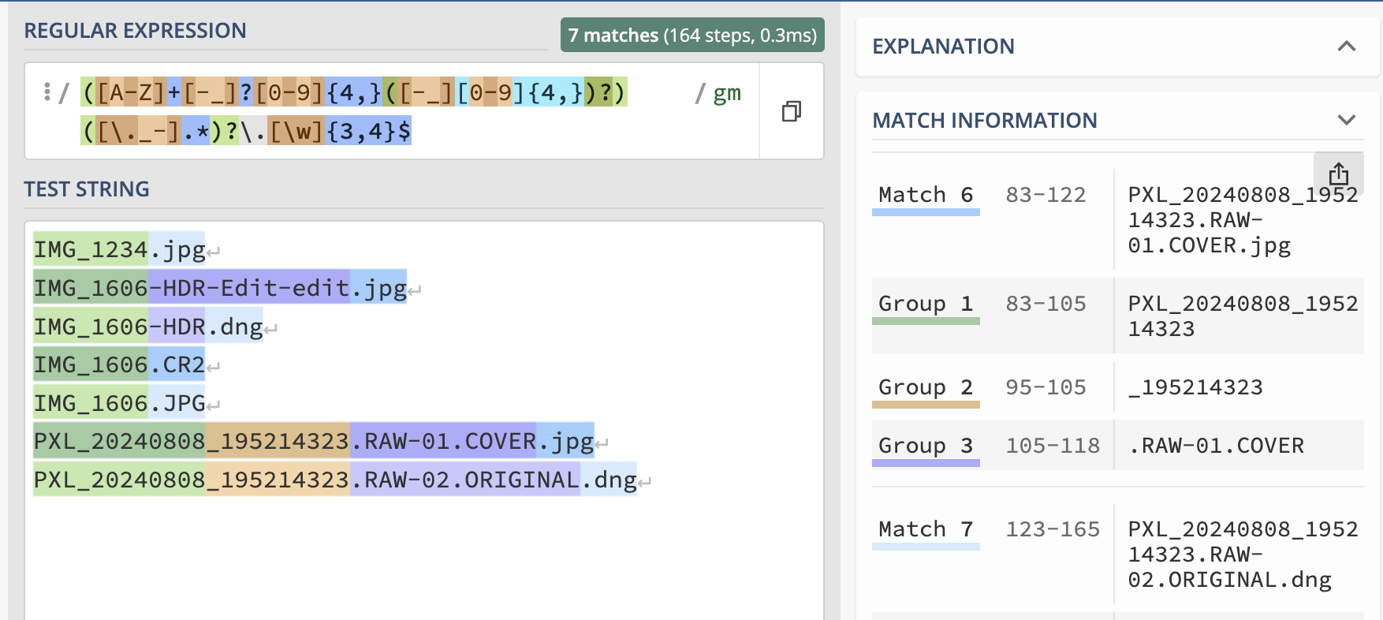Click Group 3 value .RAW-01.COVER
The height and width of the screenshot is (620, 1383).
pyautogui.click(x=1216, y=446)
